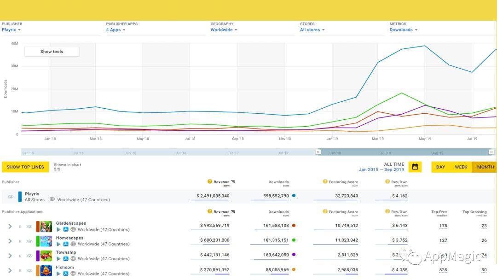
Task: Open the Stores All stores dropdown
Action: (312, 30)
